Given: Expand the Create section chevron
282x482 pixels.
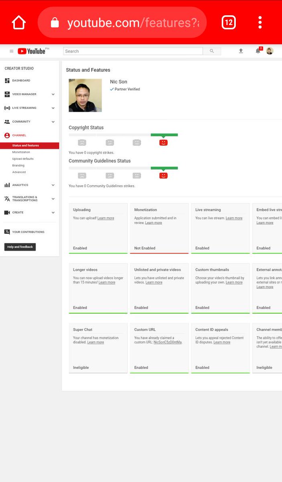Looking at the screenshot, I should click(x=53, y=212).
